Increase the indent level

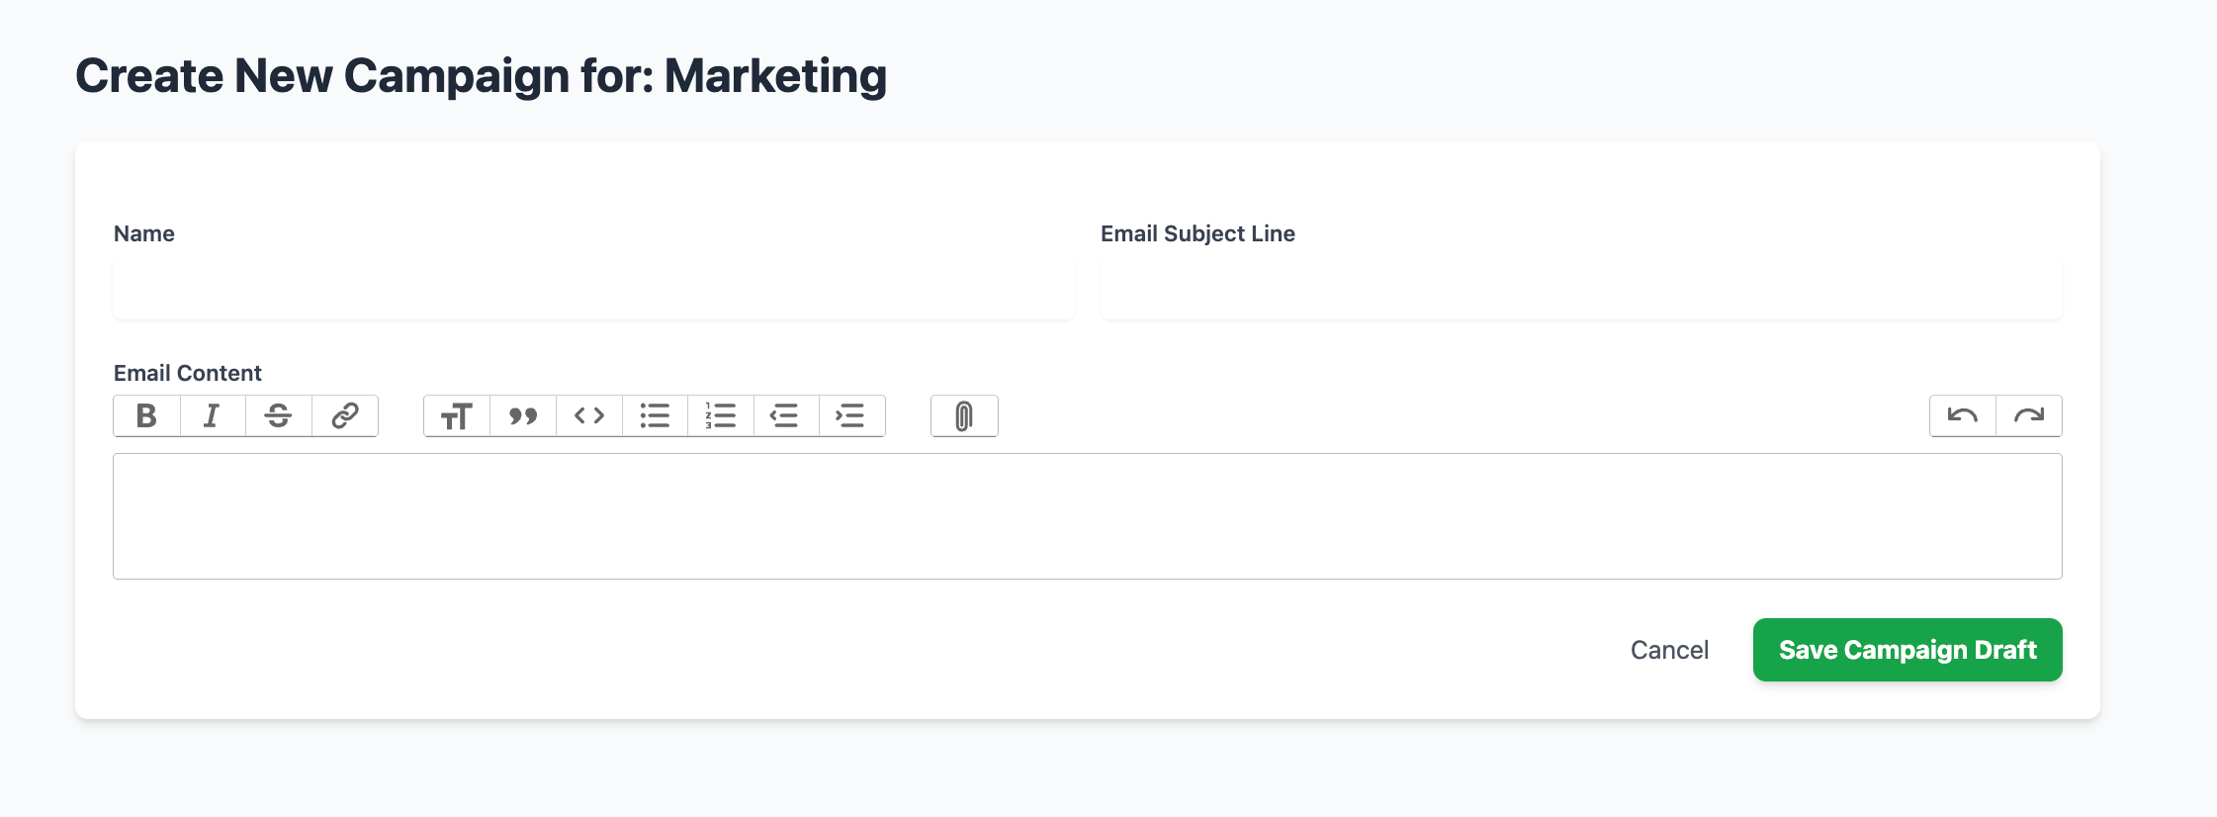pos(851,416)
